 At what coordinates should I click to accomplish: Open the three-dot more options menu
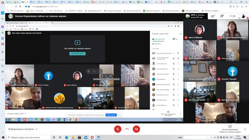coord(245,129)
